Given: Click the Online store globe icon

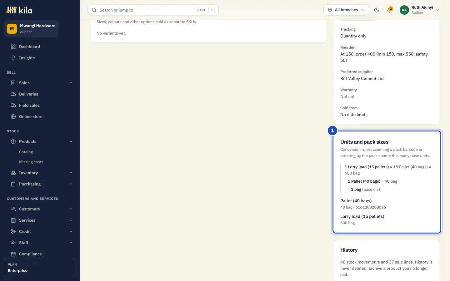Looking at the screenshot, I should pyautogui.click(x=13, y=116).
